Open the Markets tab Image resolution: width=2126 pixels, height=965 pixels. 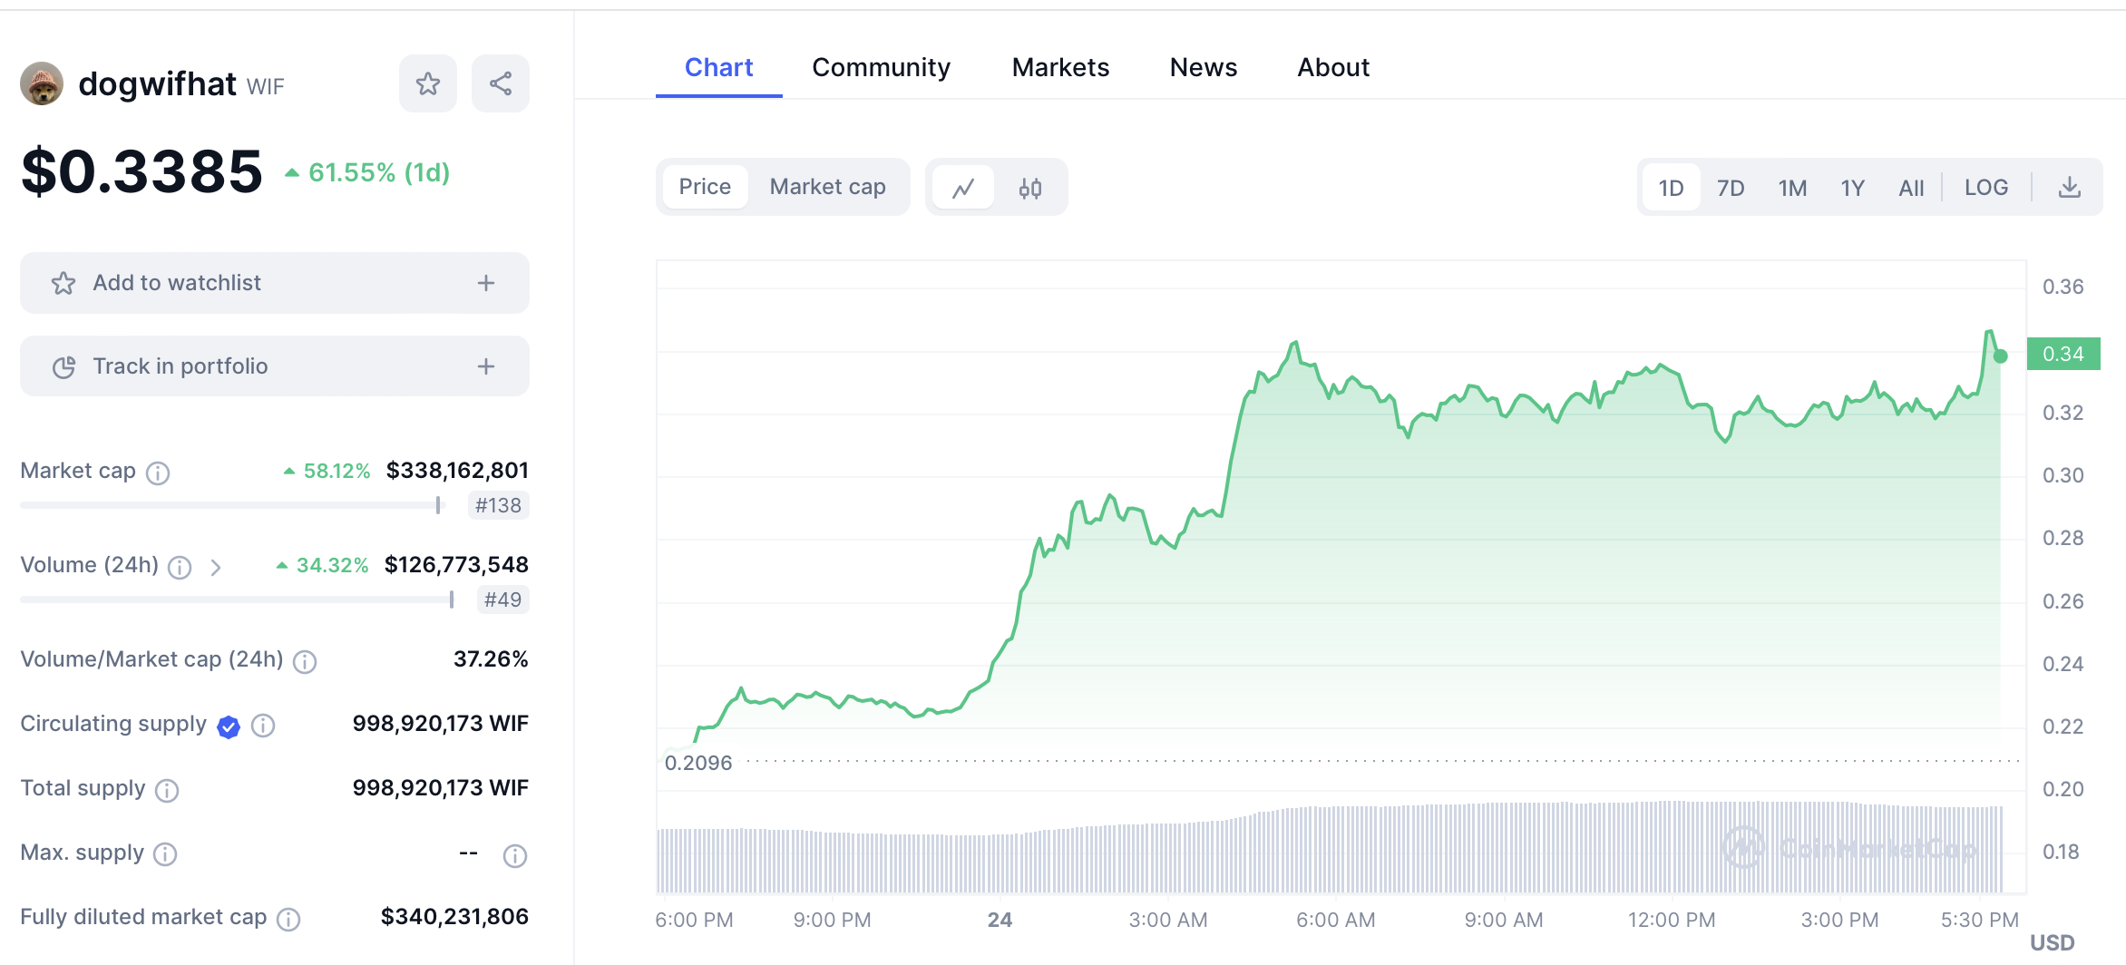coord(1060,67)
